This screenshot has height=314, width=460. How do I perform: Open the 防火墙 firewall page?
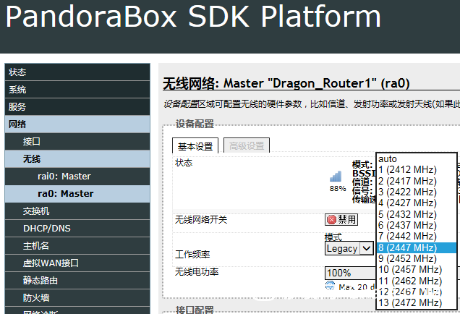(x=77, y=298)
